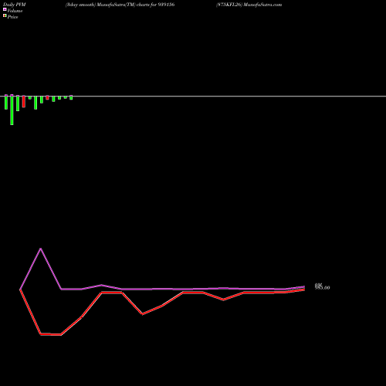Click the magenta volume line peak

click(x=41, y=249)
